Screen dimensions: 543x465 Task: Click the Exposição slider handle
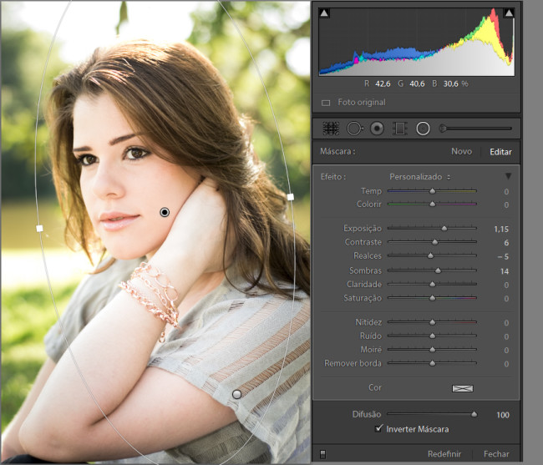click(x=444, y=229)
